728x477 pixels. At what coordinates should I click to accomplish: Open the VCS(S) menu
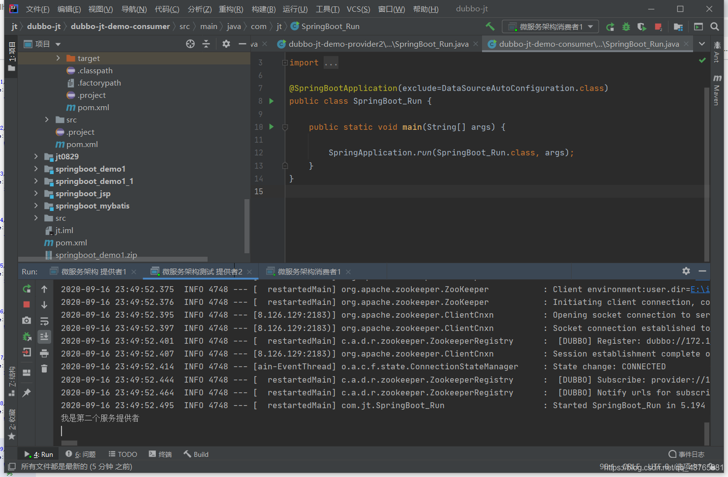coord(358,9)
